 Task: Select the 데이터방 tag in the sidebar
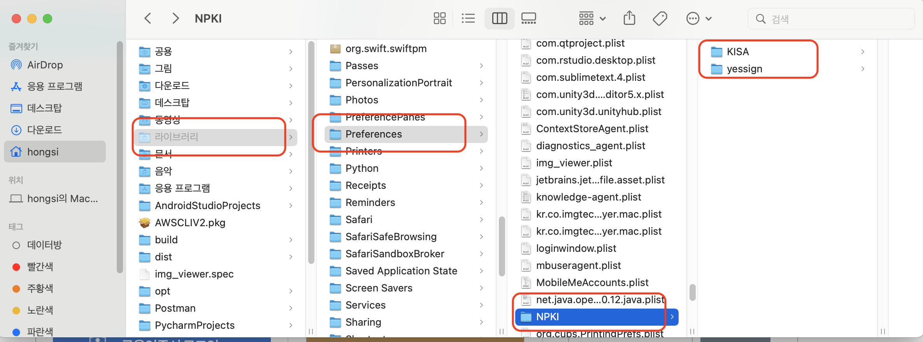(37, 245)
